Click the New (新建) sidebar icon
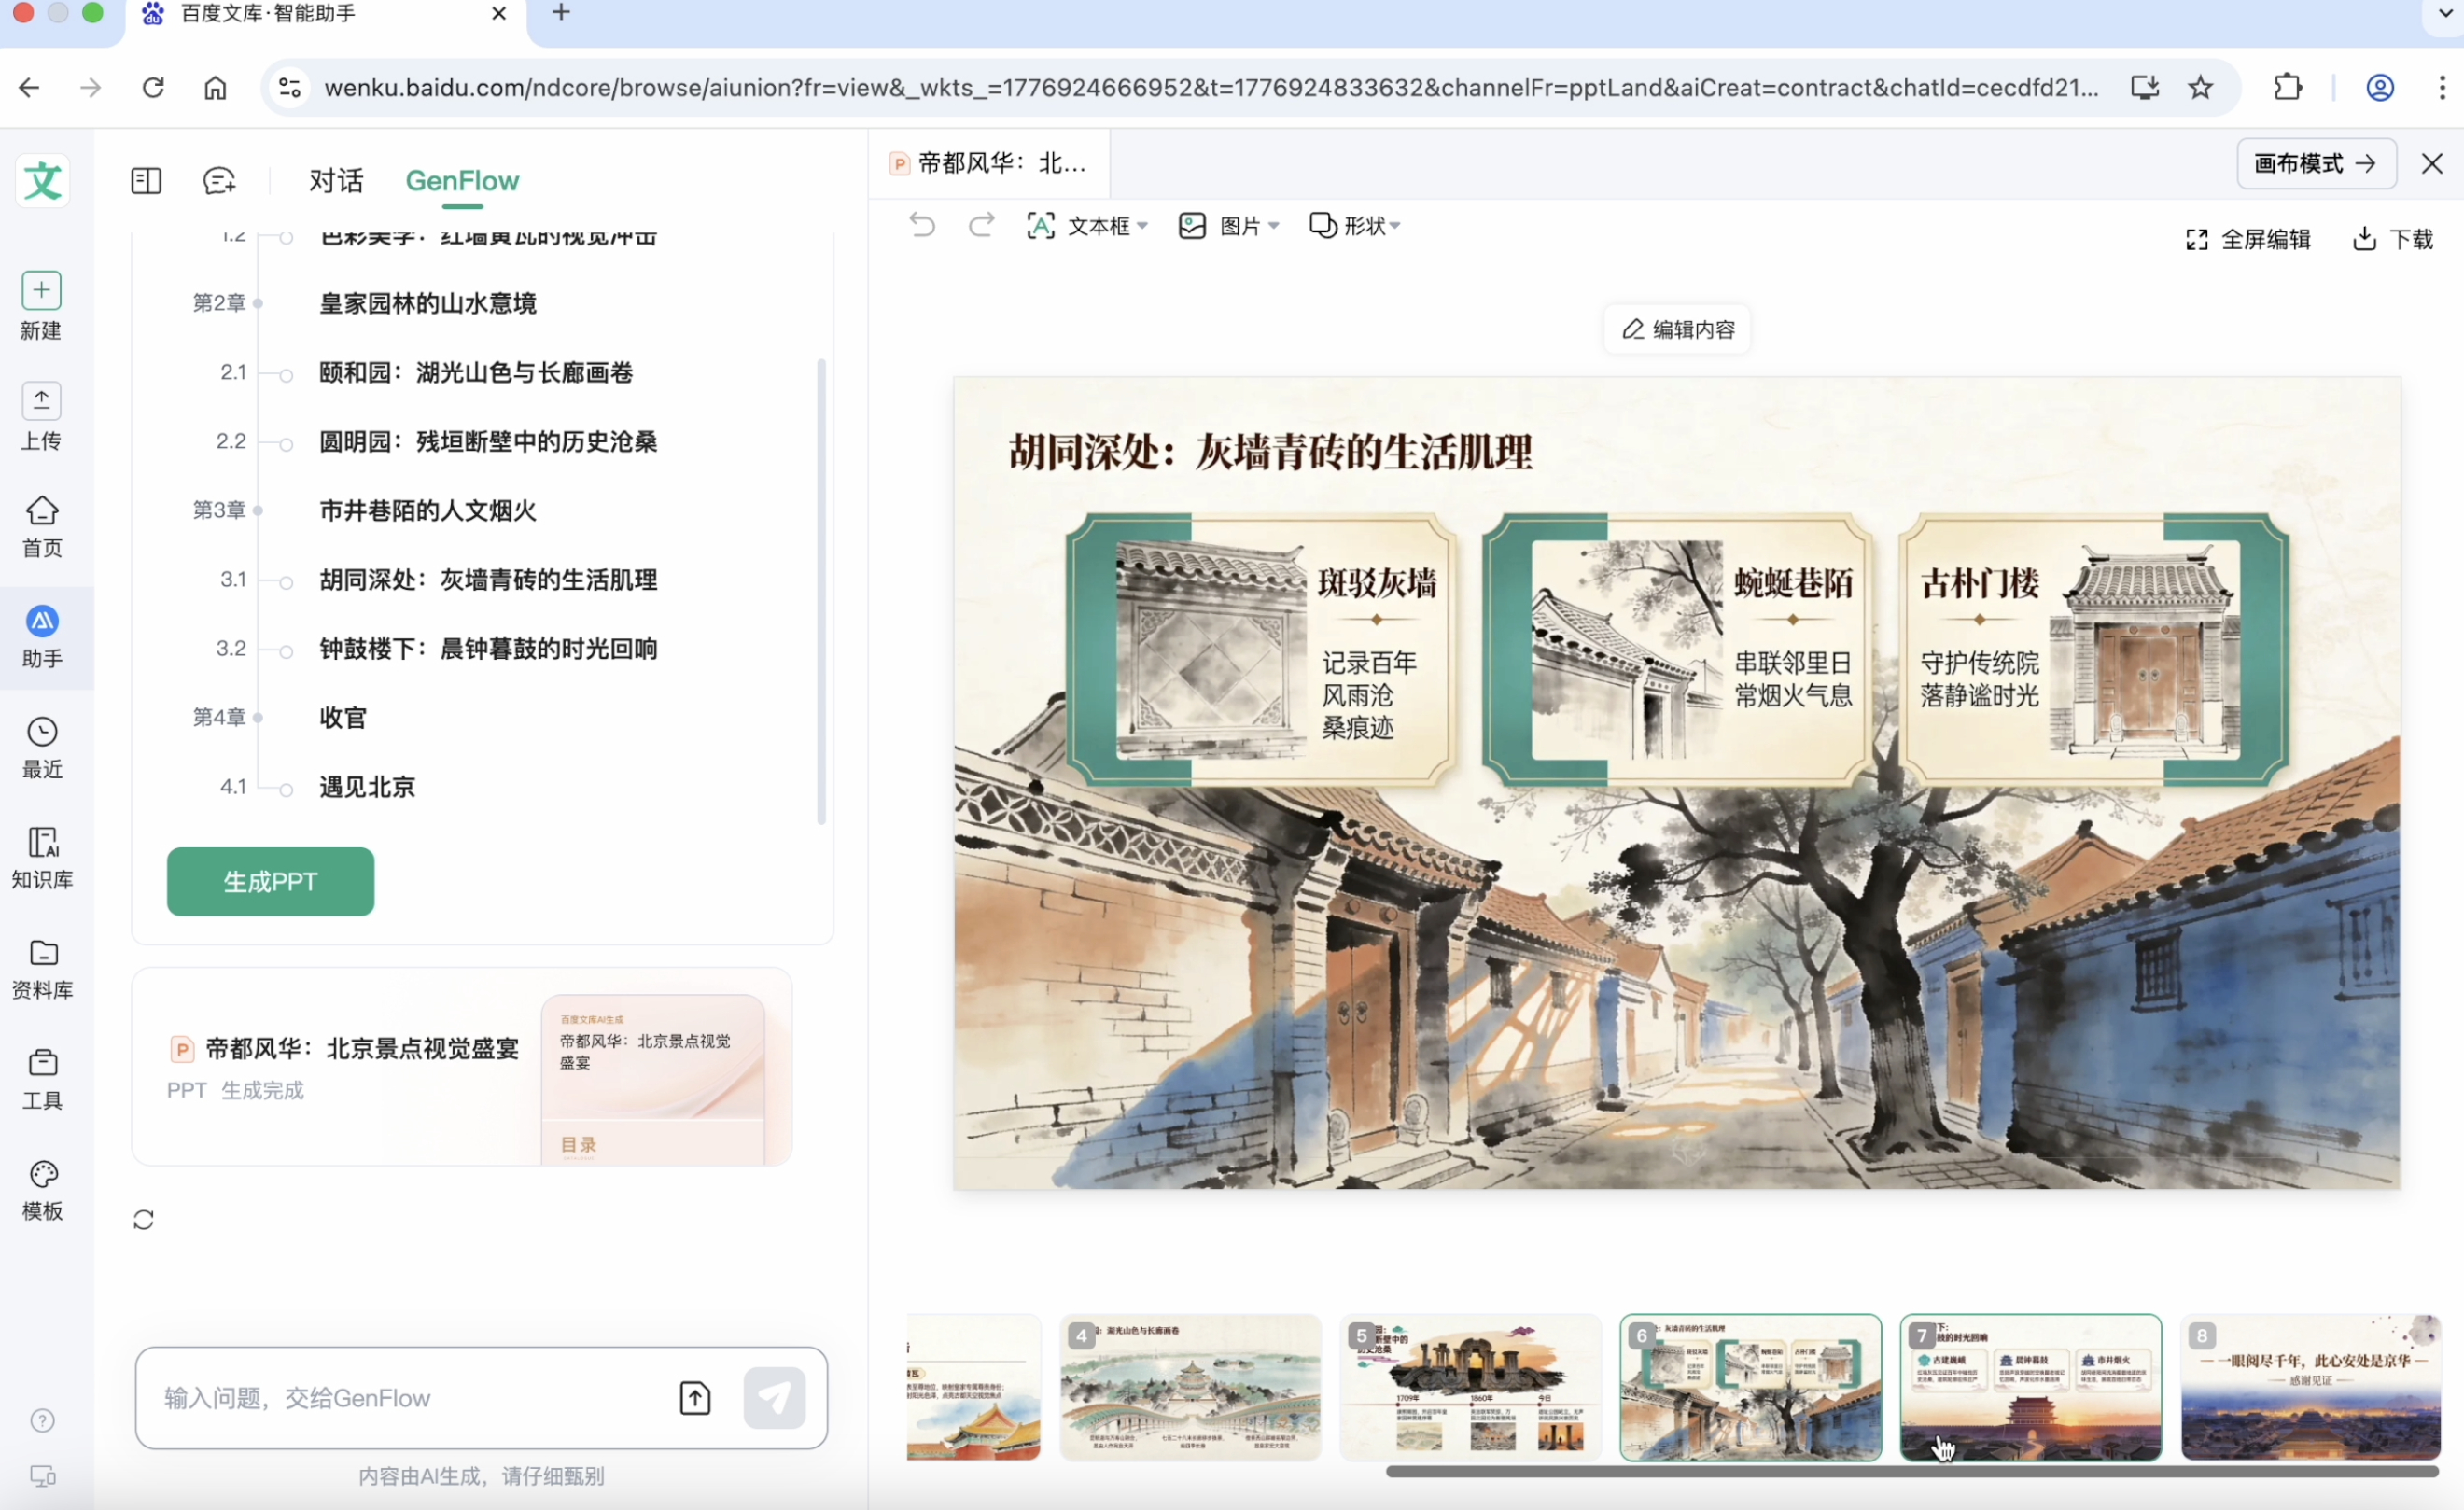 (x=41, y=291)
